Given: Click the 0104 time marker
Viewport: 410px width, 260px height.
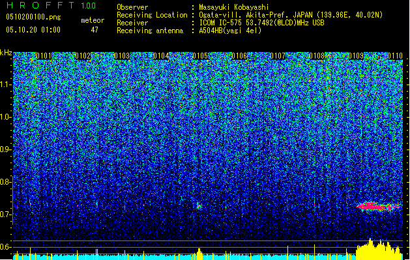Looking at the screenshot, I should 161,56.
